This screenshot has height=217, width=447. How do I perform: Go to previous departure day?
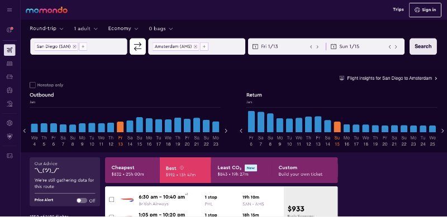click(311, 47)
